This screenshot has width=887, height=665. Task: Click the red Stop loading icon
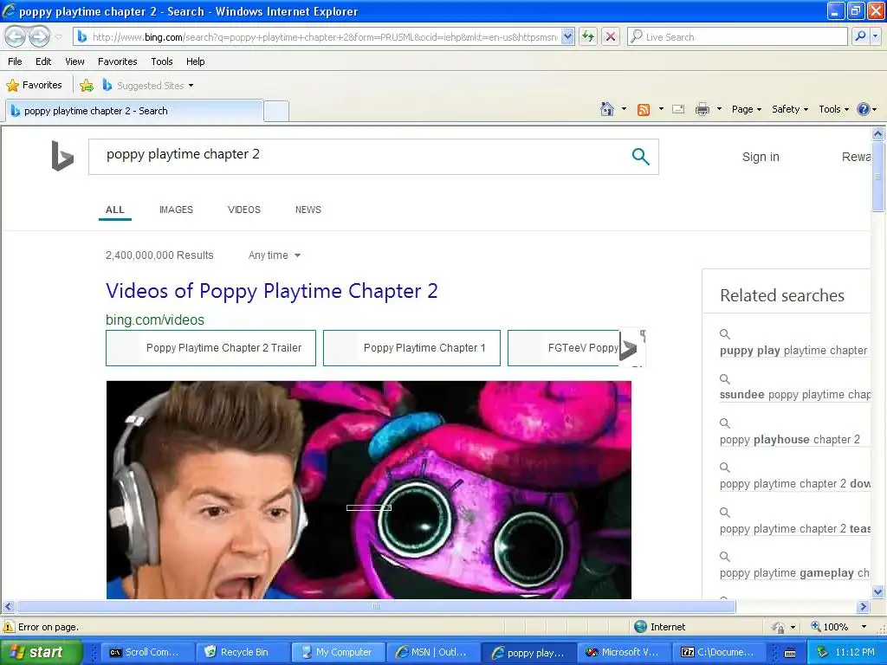611,36
